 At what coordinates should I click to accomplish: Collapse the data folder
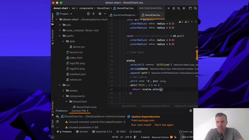[x=63, y=41]
